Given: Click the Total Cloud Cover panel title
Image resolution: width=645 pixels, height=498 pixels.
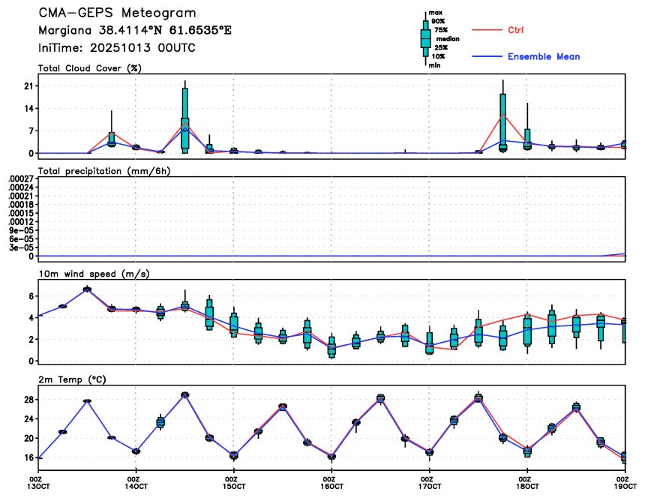Looking at the screenshot, I should 90,68.
